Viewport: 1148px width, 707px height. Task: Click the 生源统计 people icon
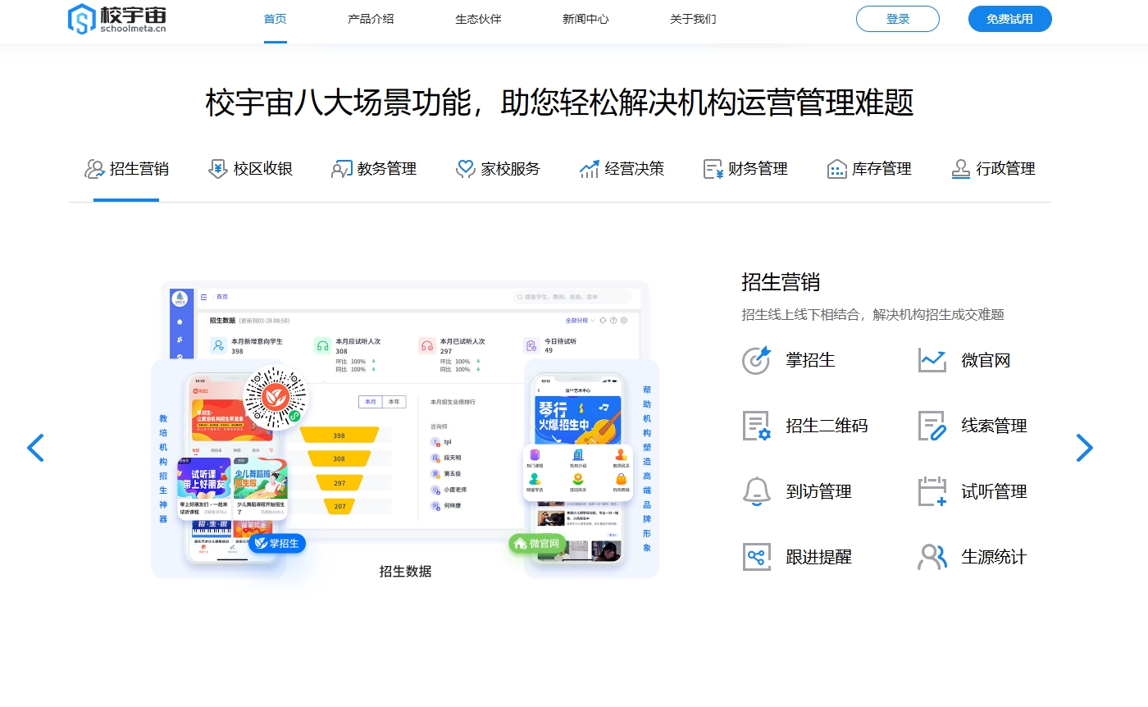point(932,557)
